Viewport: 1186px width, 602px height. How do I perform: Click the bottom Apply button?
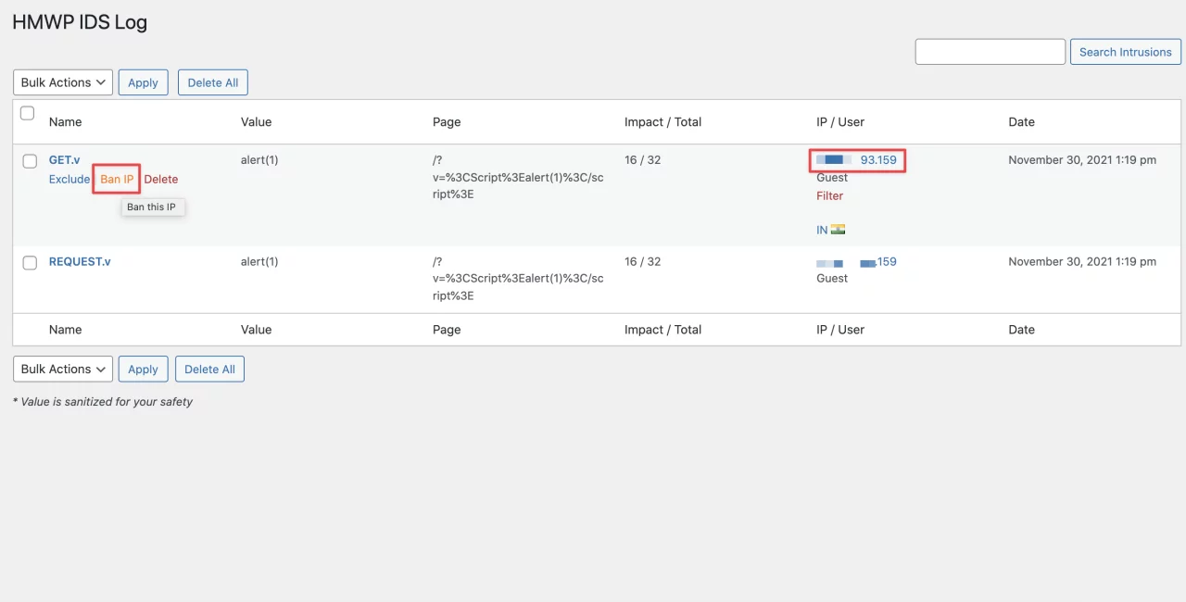click(143, 369)
